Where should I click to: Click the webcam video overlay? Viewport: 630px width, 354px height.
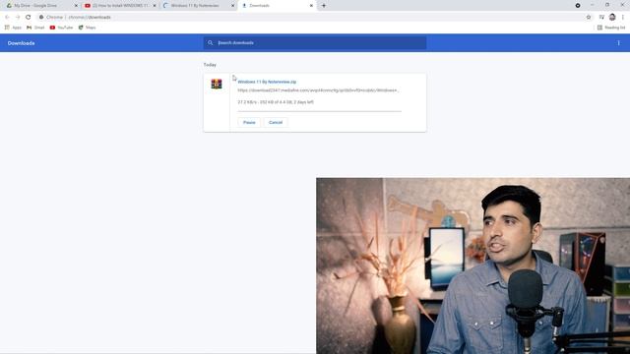click(x=472, y=265)
